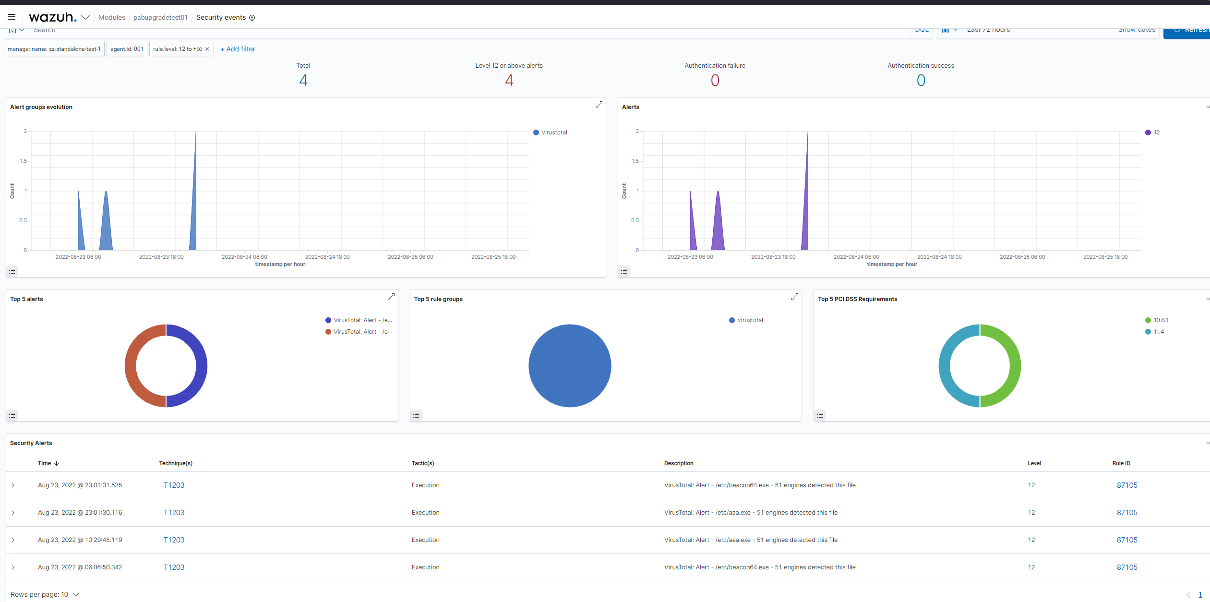The height and width of the screenshot is (602, 1210).
Task: Click the Level column header
Action: pos(1034,463)
